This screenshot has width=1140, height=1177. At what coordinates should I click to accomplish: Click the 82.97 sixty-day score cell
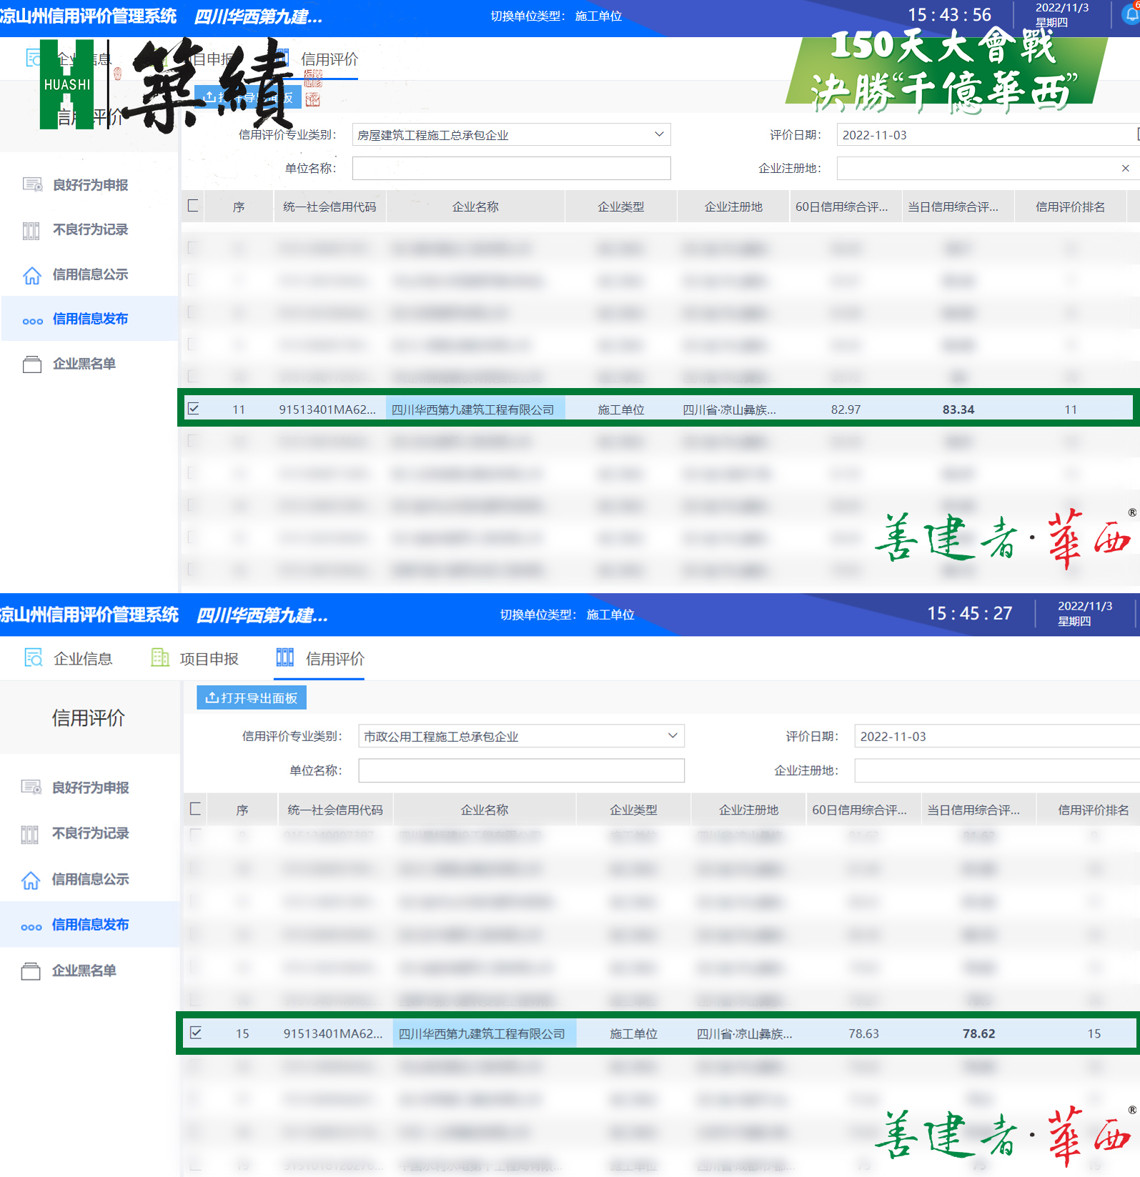coord(846,409)
